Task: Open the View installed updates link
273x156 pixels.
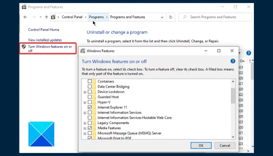Action: [45, 40]
